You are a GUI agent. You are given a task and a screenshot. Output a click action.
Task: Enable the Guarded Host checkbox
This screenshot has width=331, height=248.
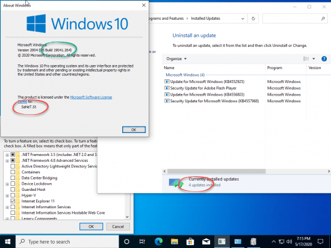(13, 190)
